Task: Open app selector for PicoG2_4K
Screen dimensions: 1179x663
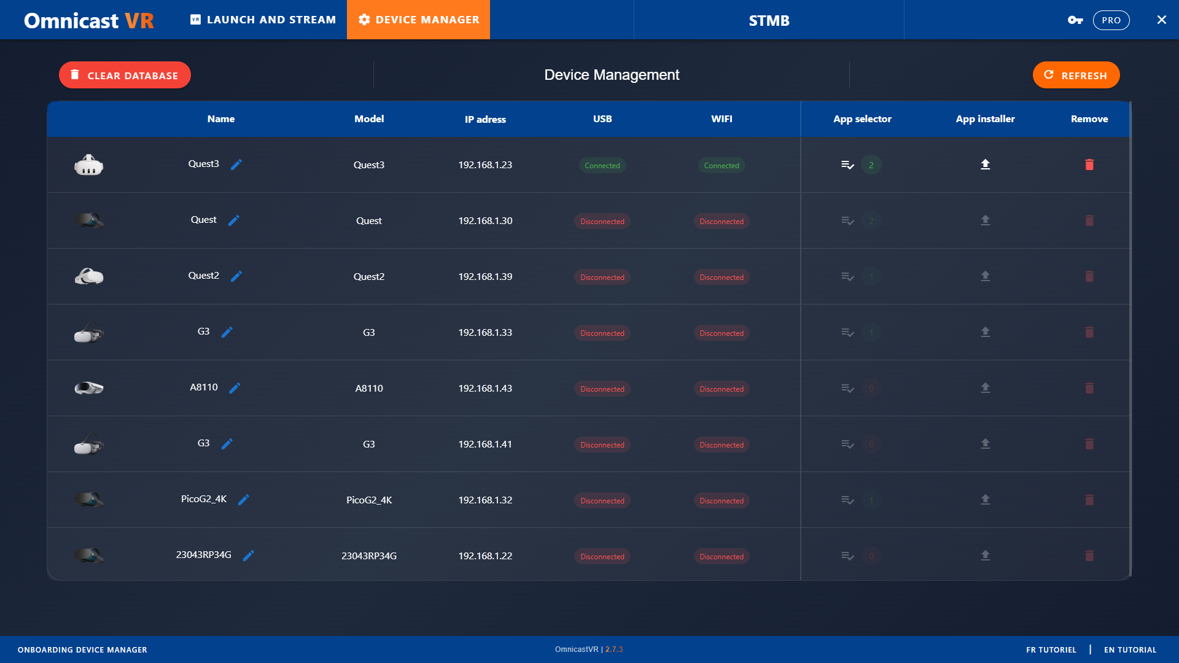Action: click(x=847, y=500)
